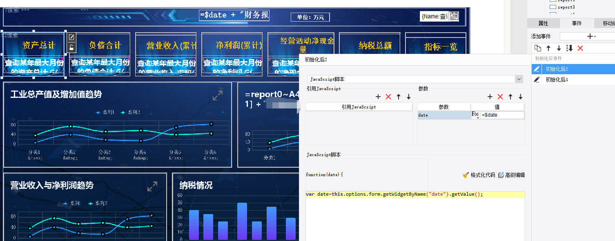
Task: Click the 营业收入与净利润趋势 chart title
Action: 52,186
